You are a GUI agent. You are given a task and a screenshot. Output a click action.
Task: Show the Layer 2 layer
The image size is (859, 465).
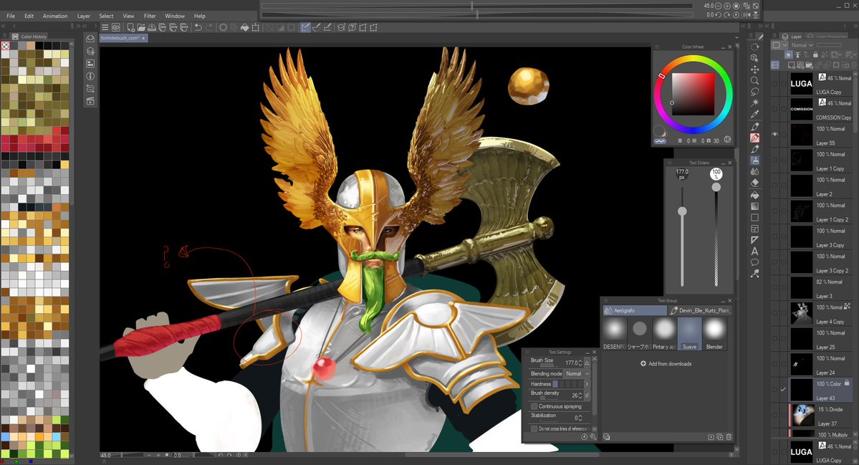pyautogui.click(x=774, y=185)
